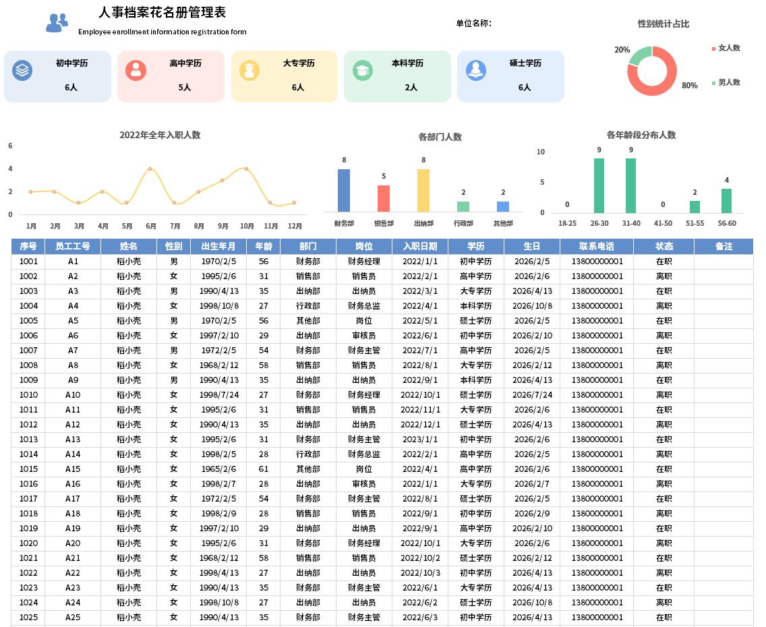Select the yellow 出纳部 bar
766x627 pixels.
pyautogui.click(x=423, y=190)
